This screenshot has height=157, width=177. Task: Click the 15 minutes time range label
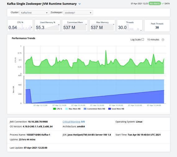[153, 40]
